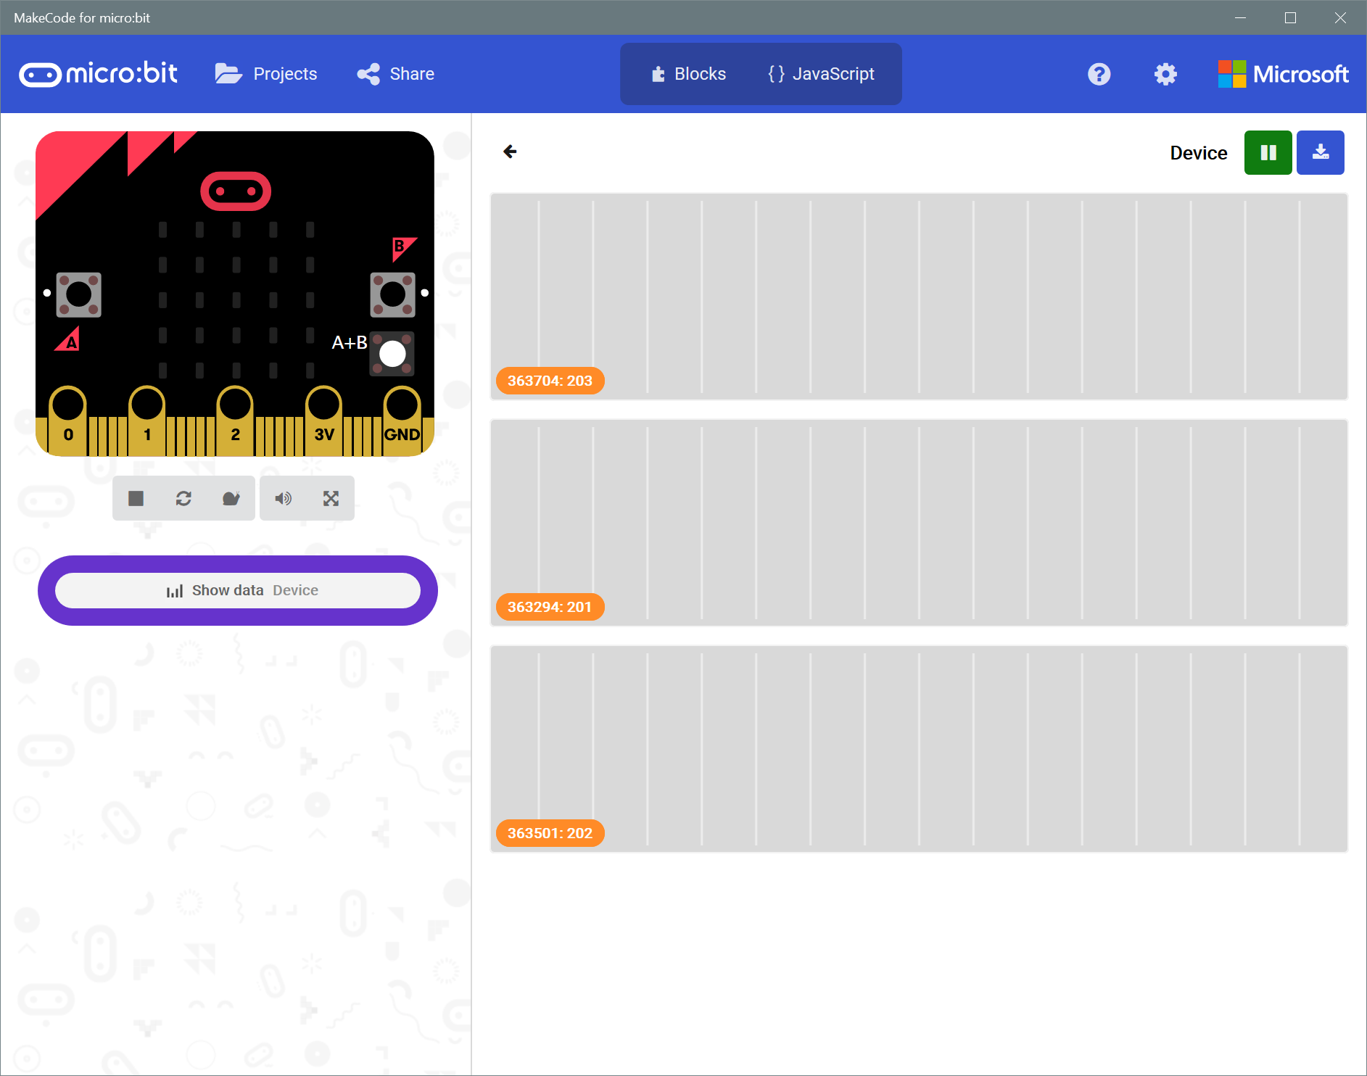
Task: Click the GND pin
Action: pos(402,421)
